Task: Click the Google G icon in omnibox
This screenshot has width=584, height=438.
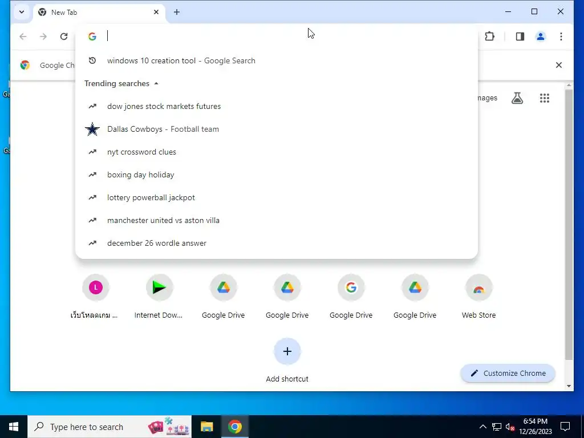Action: (92, 36)
